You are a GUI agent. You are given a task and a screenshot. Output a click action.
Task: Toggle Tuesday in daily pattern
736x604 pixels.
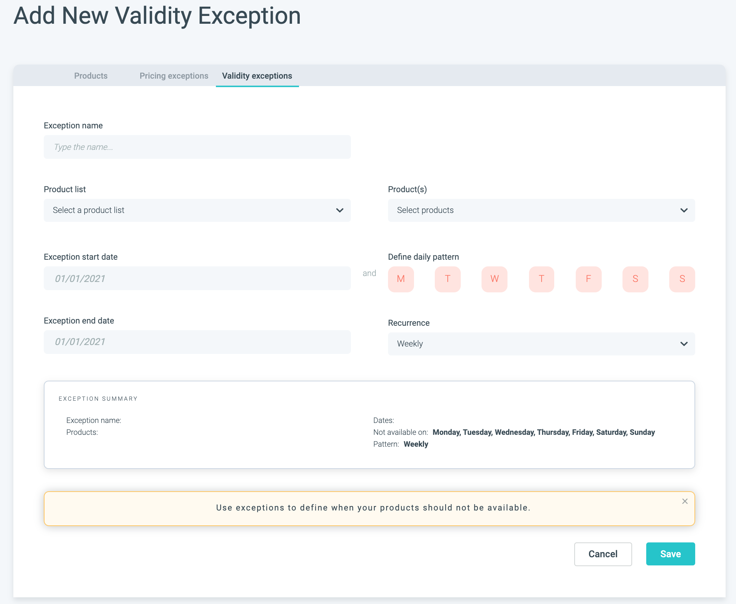[x=447, y=279]
